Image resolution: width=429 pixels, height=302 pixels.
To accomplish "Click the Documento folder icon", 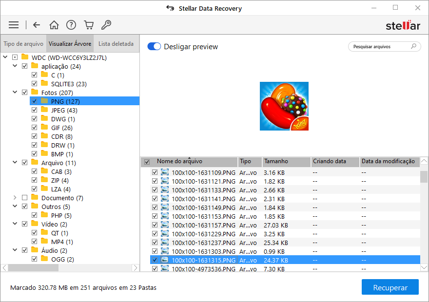I will coord(35,198).
